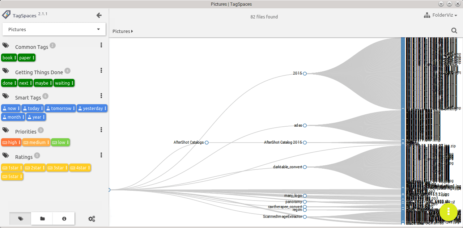Select the paper tag
Image resolution: width=463 pixels, height=228 pixels.
(x=26, y=58)
